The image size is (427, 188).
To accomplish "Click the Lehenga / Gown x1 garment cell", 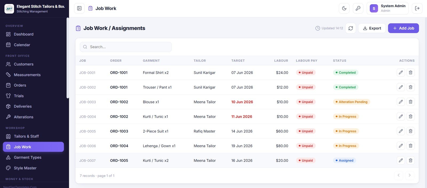I will [159, 146].
